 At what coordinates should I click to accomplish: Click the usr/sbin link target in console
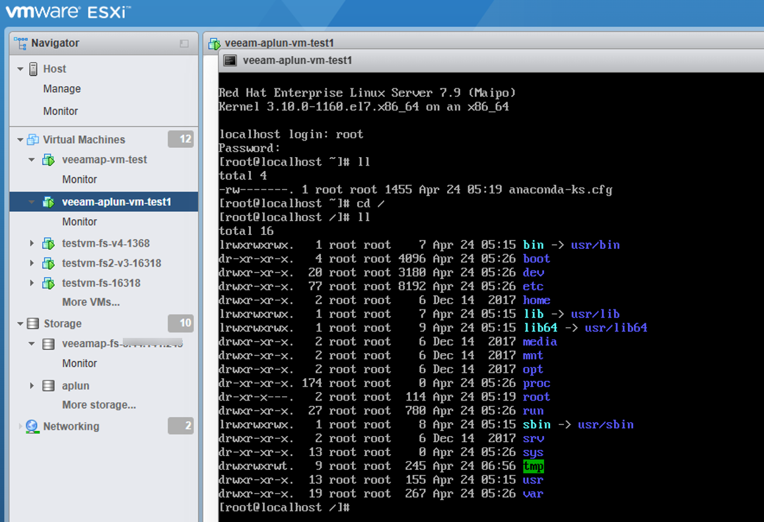606,424
